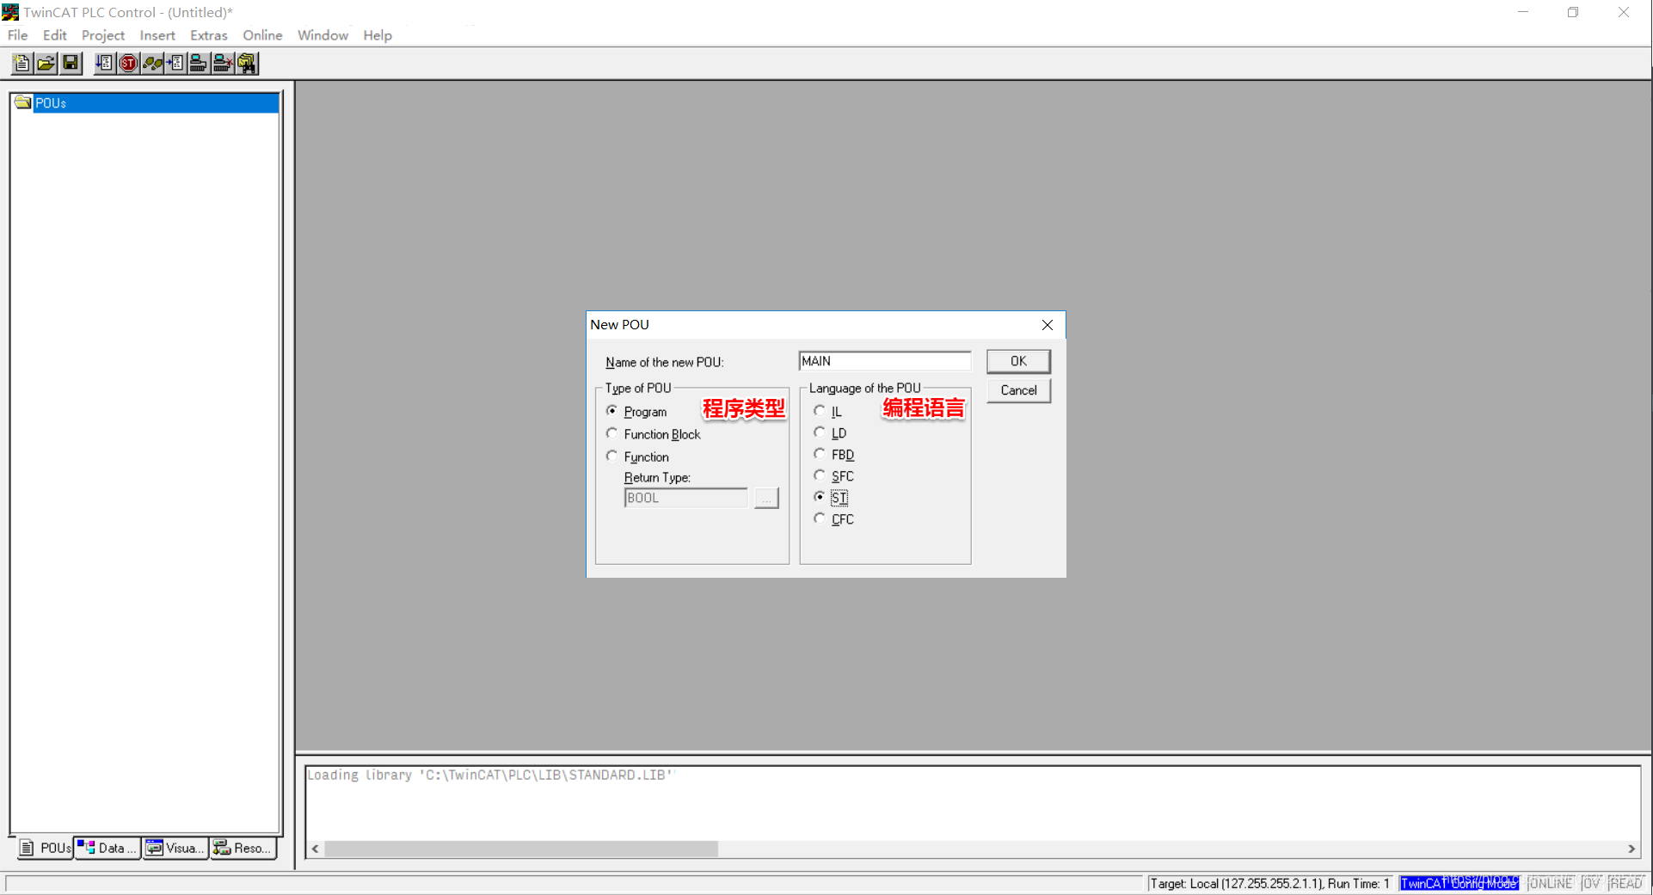Click the Step over footprints icon

coord(152,63)
